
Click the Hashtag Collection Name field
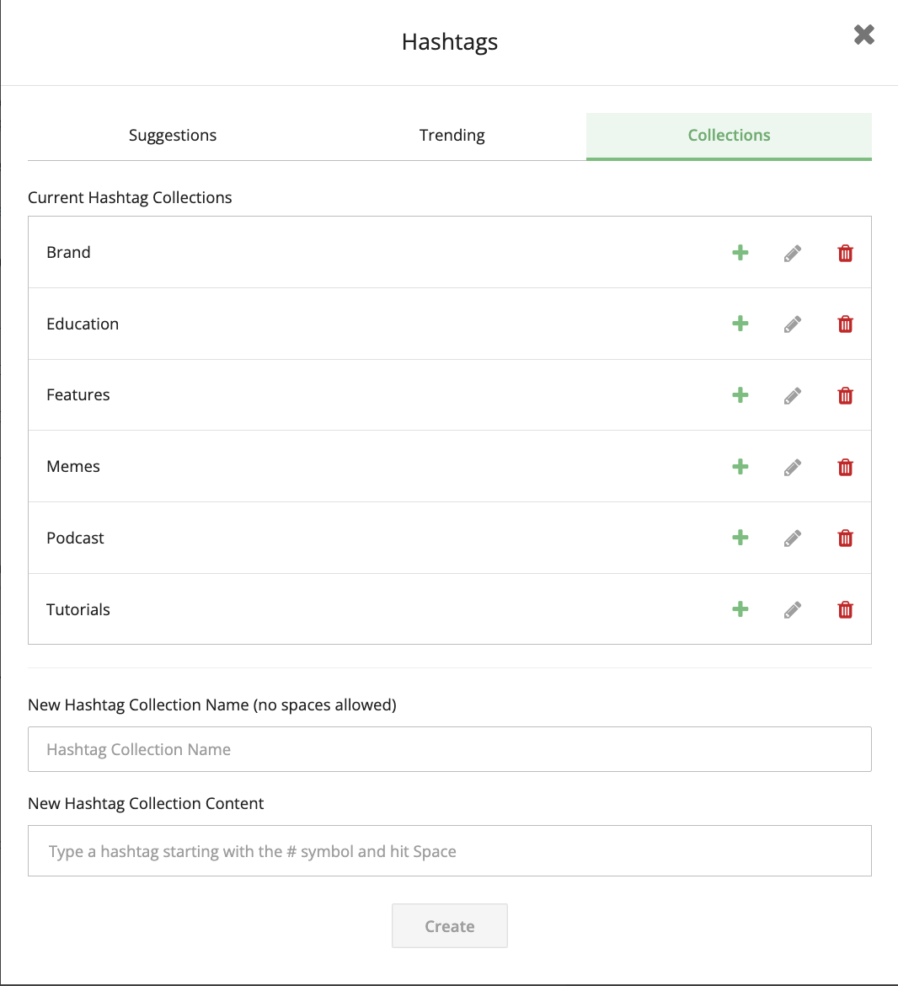coord(449,749)
